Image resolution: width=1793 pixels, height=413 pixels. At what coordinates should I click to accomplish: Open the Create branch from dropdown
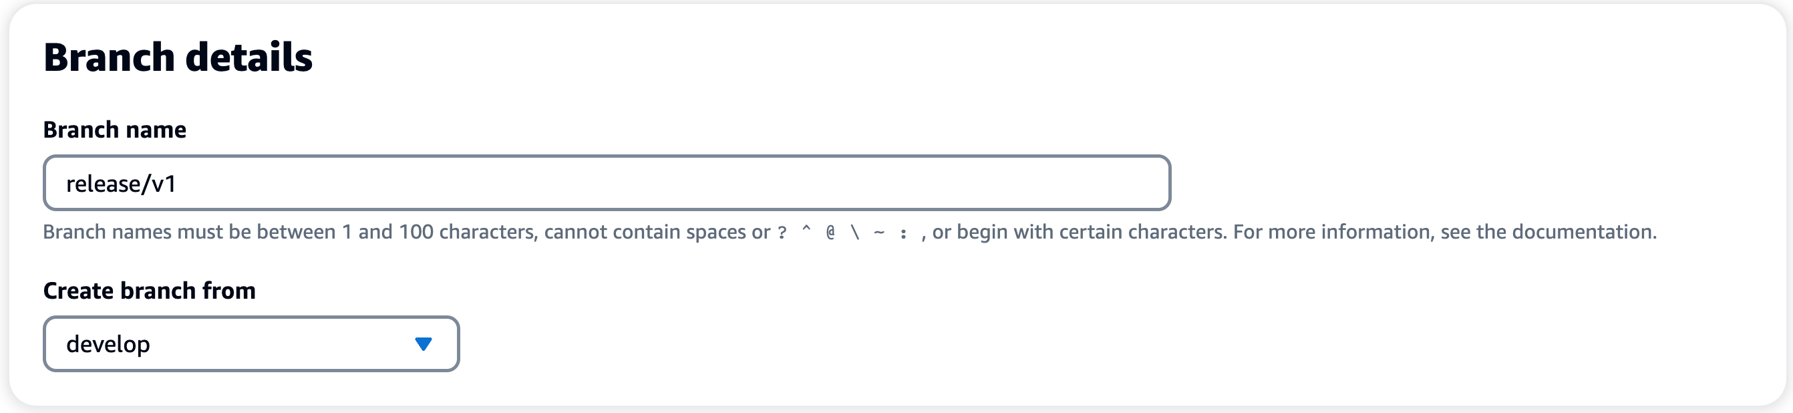tap(251, 343)
